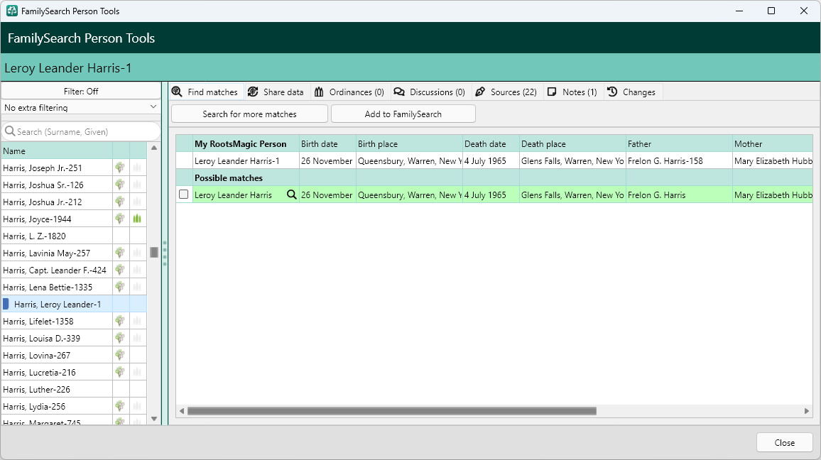
Task: Click the FamilySearch tree icon for Harris, Louisa D.-339
Action: tap(121, 338)
